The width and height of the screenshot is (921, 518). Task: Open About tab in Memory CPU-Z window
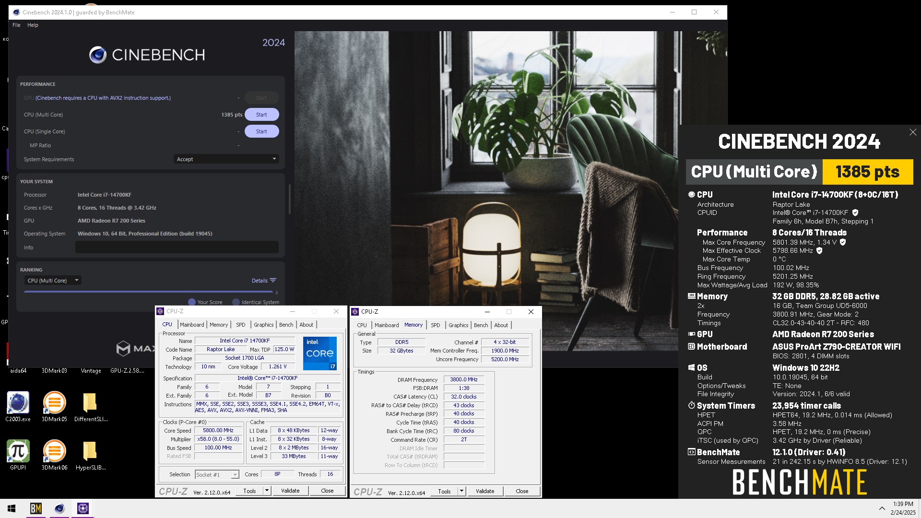coord(501,325)
